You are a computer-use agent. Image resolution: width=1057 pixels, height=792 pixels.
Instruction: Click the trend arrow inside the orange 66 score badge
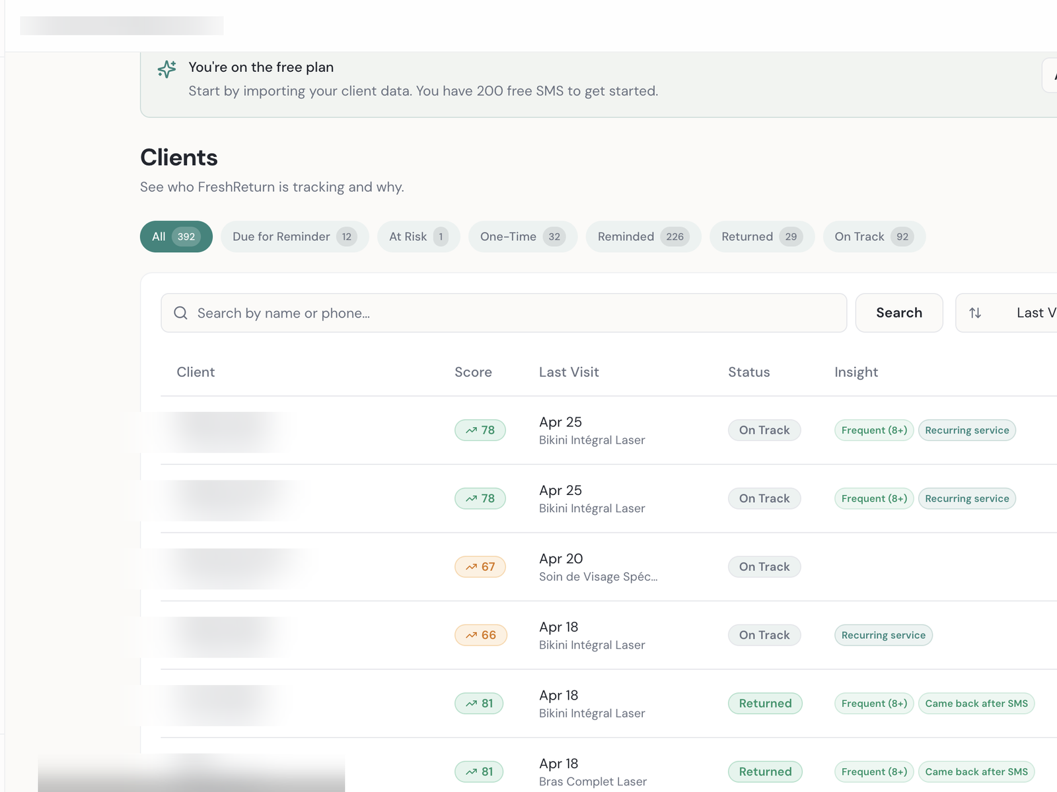coord(472,635)
